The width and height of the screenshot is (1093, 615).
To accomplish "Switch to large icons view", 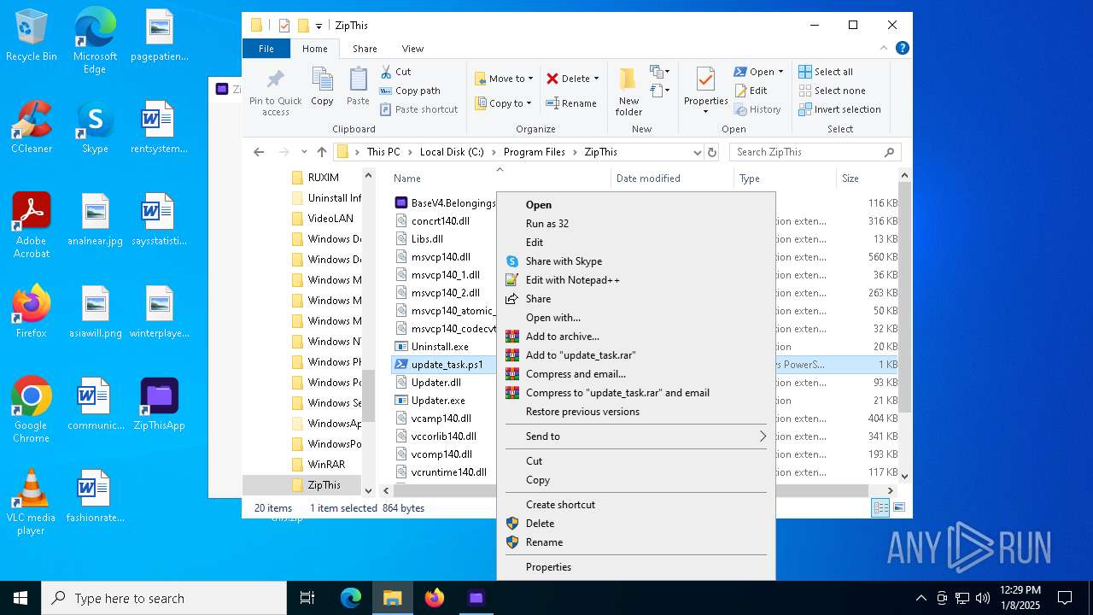I will point(897,508).
